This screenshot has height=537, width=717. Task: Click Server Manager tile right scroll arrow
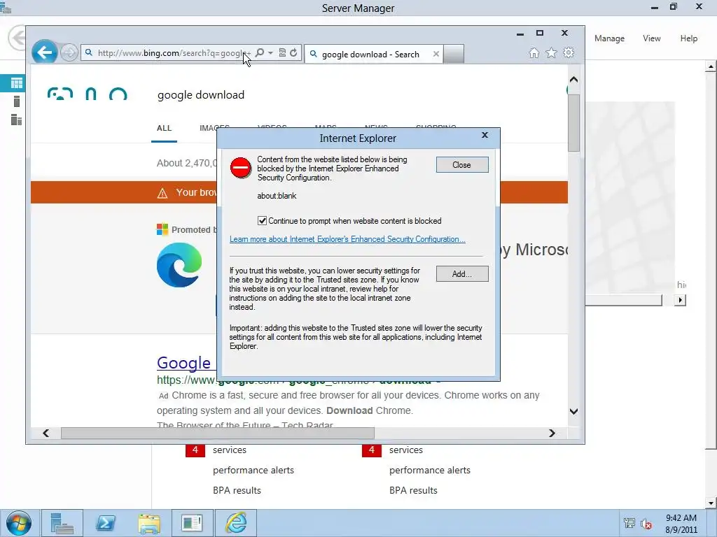pyautogui.click(x=681, y=300)
